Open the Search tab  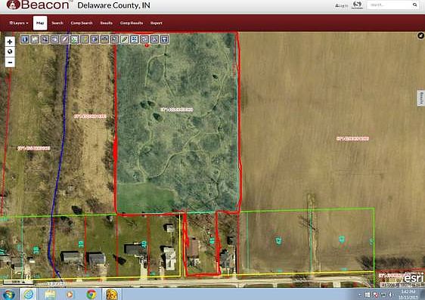(57, 23)
